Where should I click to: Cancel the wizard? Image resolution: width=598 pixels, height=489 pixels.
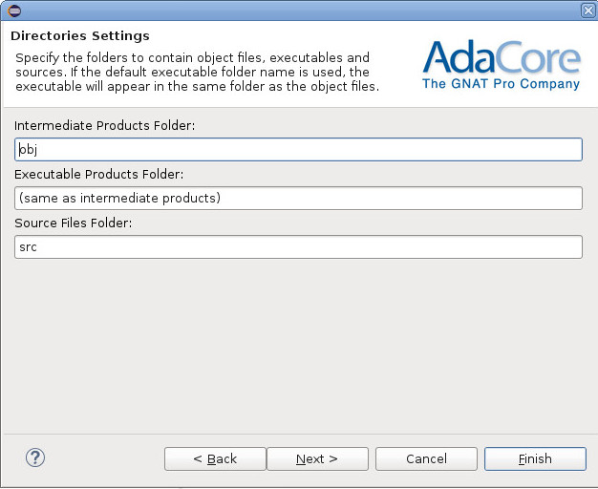click(426, 459)
